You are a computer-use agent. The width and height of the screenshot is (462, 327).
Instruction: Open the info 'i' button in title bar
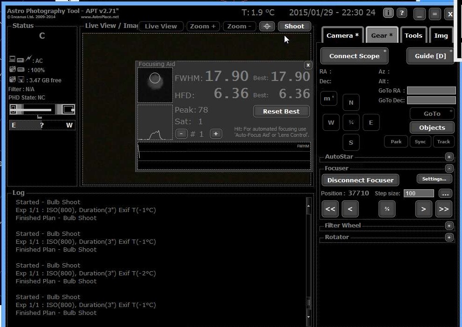pyautogui.click(x=388, y=13)
